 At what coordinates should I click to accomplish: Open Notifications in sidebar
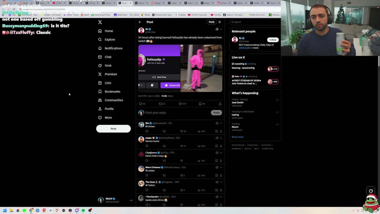110,48
